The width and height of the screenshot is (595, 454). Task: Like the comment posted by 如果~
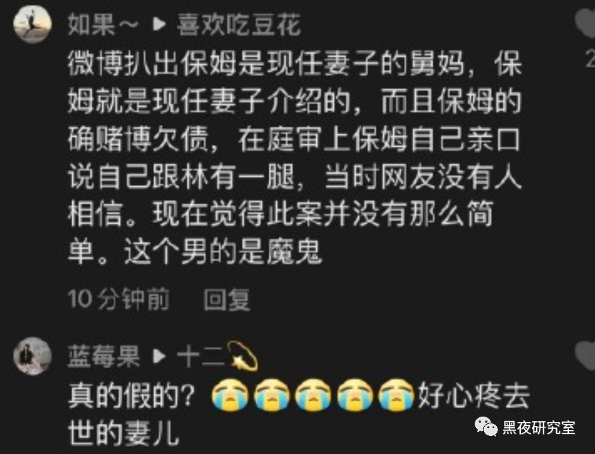pyautogui.click(x=586, y=23)
